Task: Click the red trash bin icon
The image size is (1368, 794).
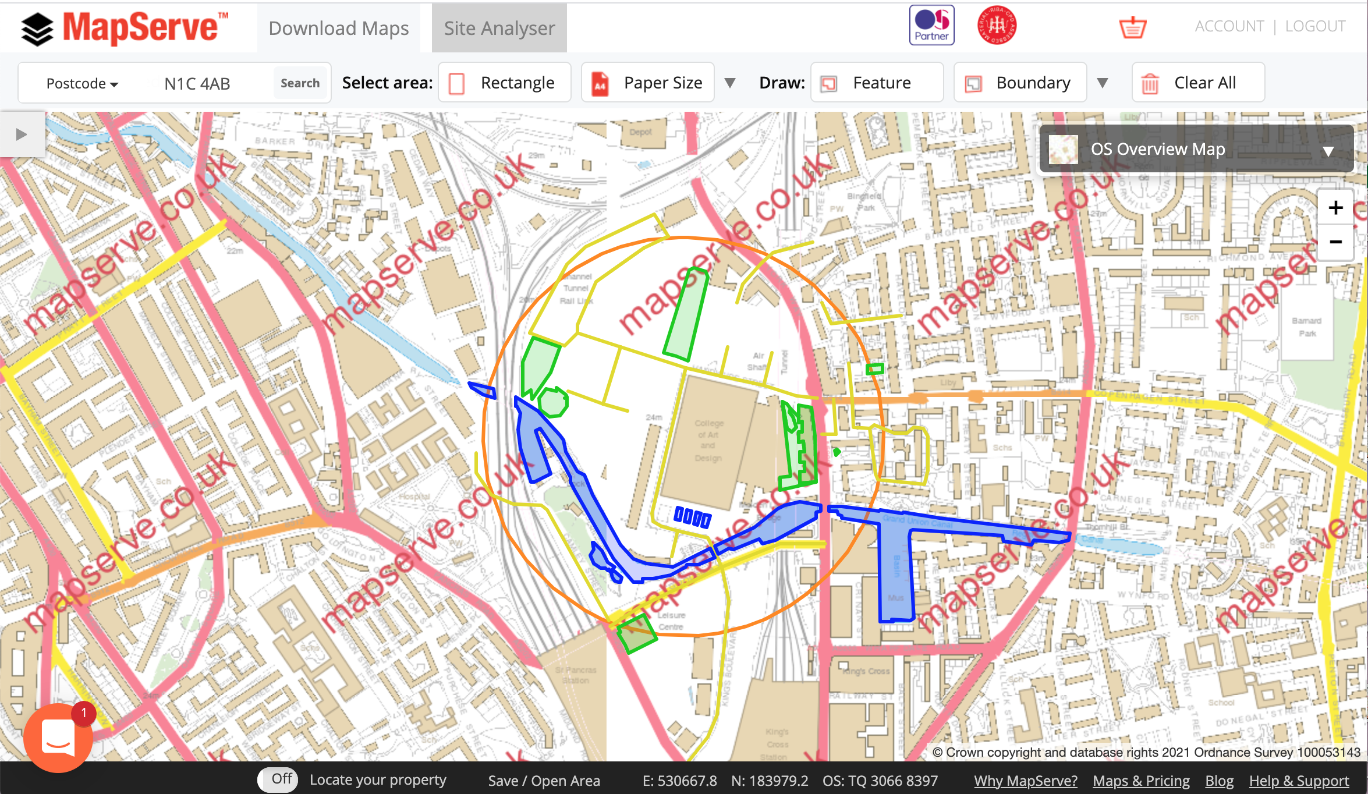Action: 1150,83
